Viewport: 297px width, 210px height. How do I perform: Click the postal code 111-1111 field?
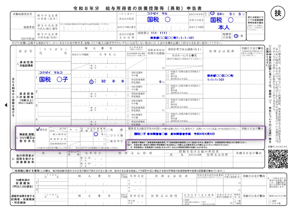pos(159,33)
